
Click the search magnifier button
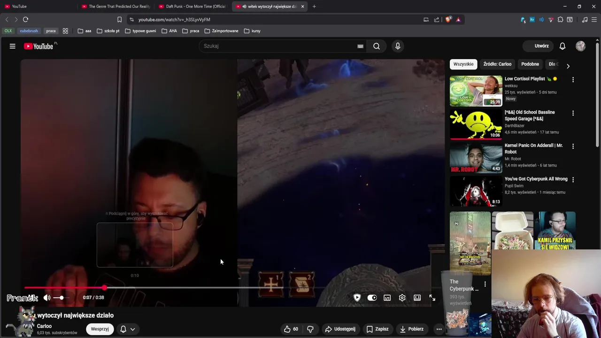[377, 46]
